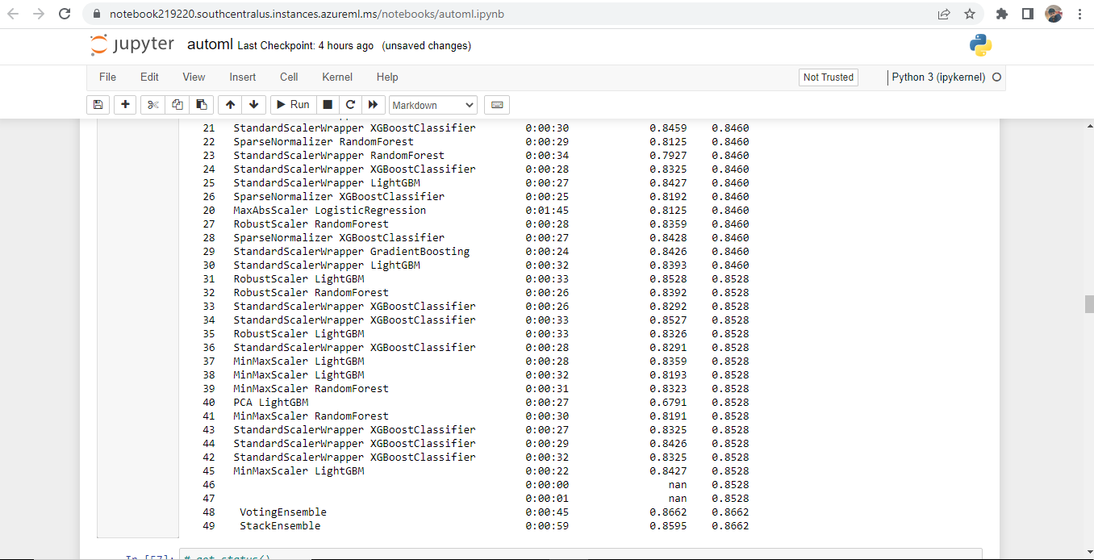Image resolution: width=1094 pixels, height=560 pixels.
Task: Insert a new cell using the plus icon
Action: (124, 105)
